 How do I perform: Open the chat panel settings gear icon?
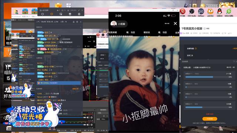coord(77,22)
